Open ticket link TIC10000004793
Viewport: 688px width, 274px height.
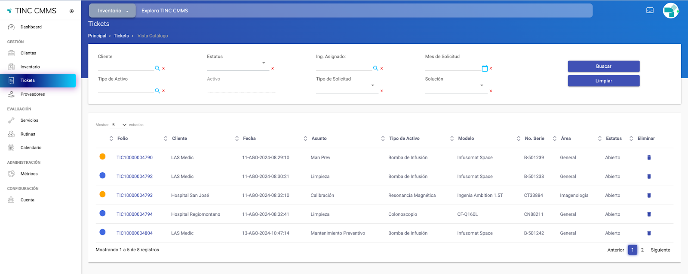[135, 196]
